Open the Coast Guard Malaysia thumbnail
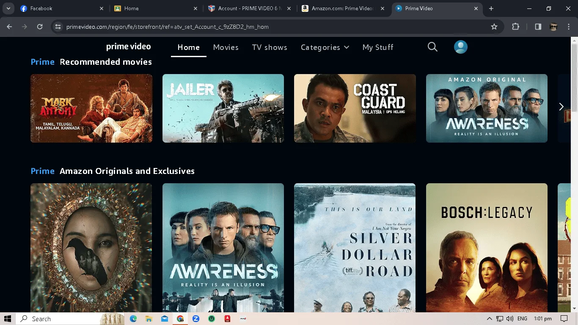 pos(355,108)
